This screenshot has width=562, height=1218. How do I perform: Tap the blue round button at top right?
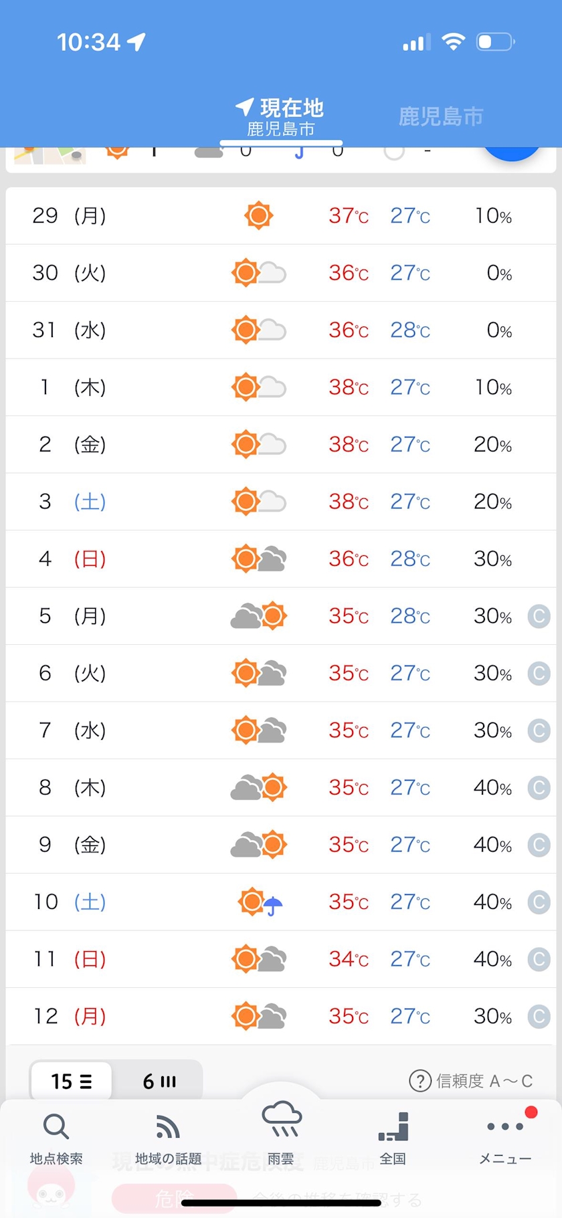tap(512, 154)
